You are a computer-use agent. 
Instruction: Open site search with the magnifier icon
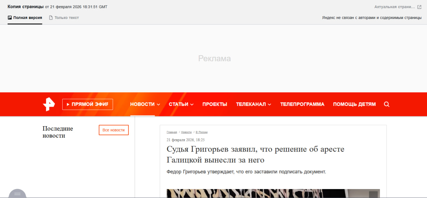click(387, 104)
